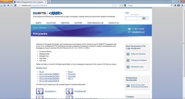Open the FIX Antenna C++ product icon
185x99 pixels.
(40, 91)
